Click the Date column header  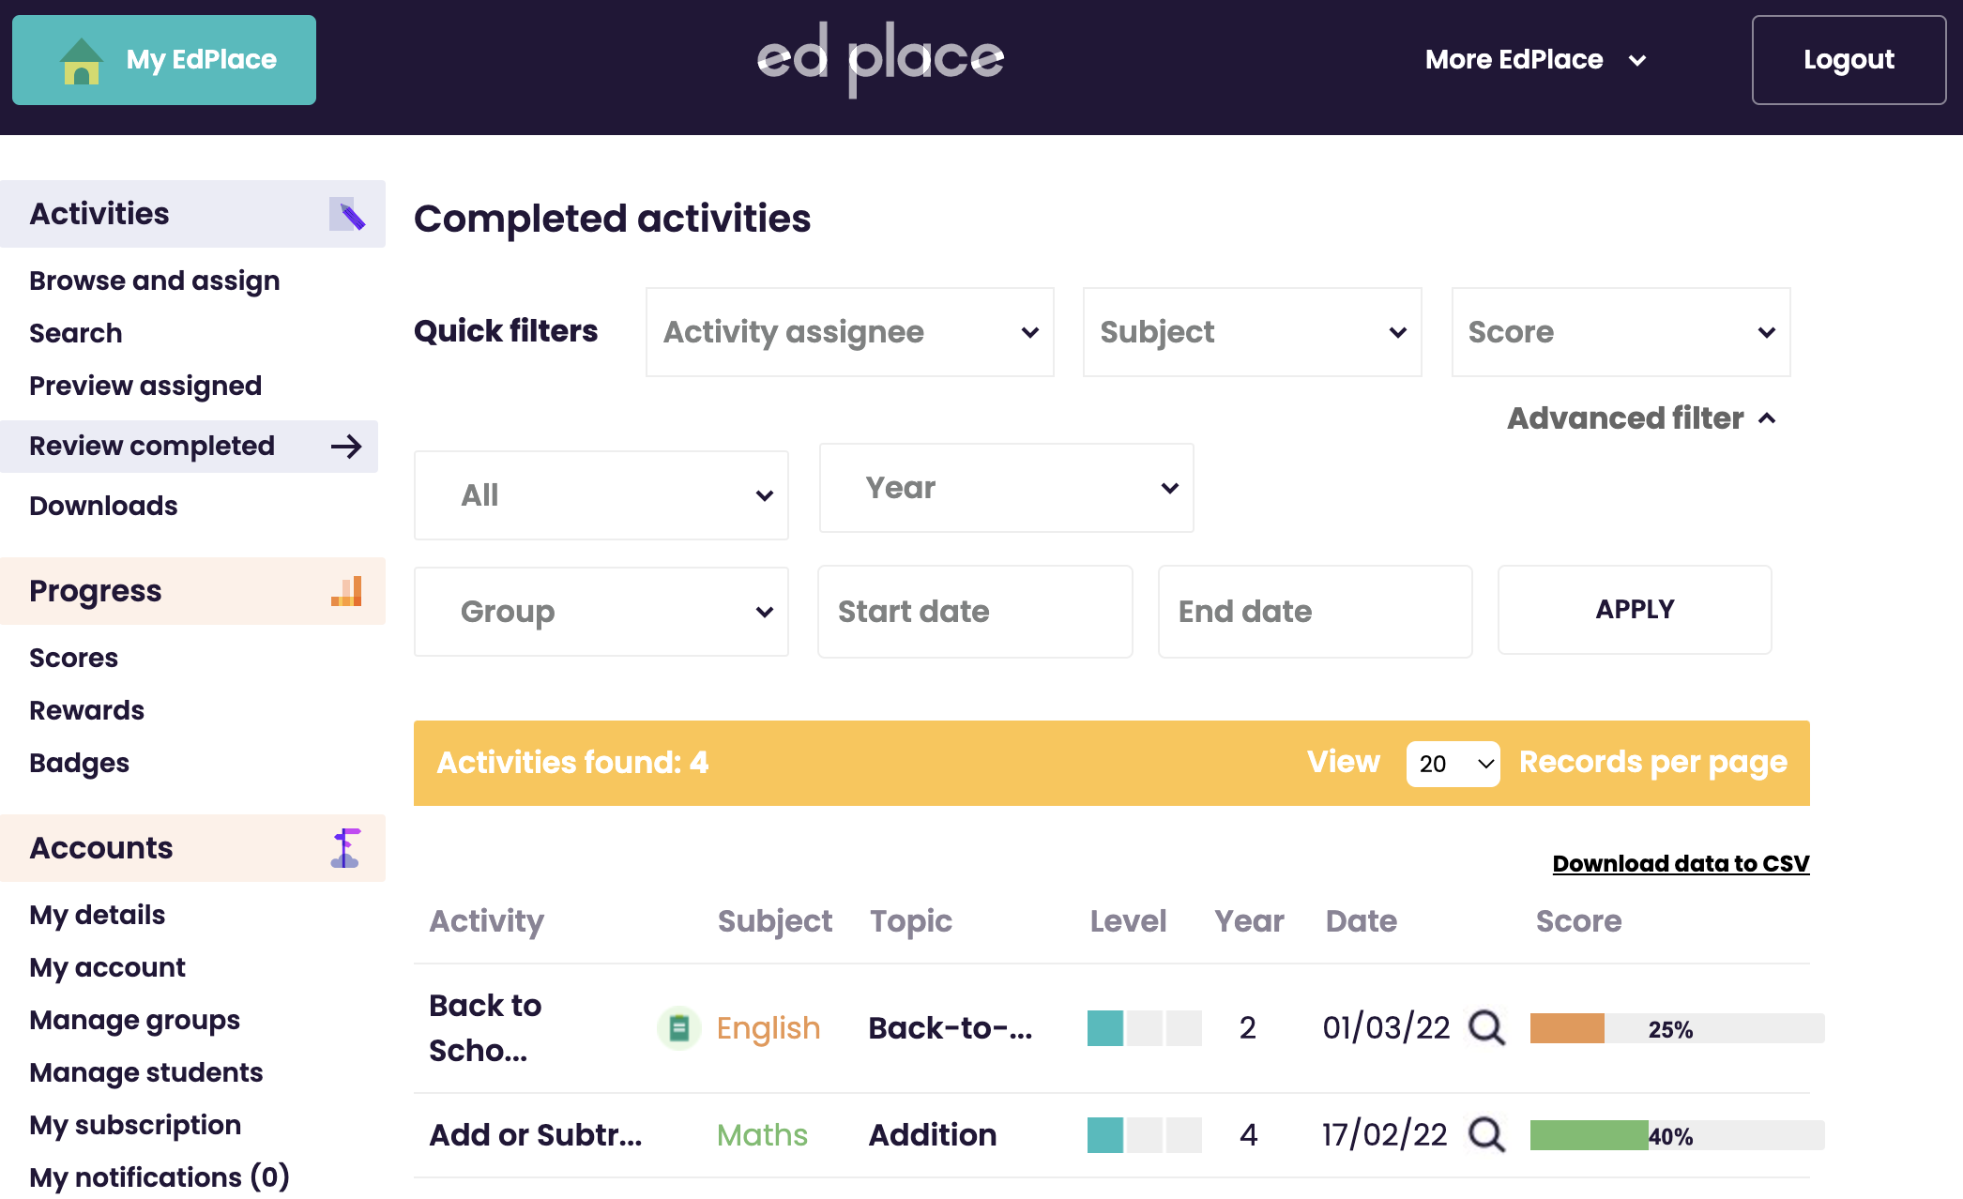pyautogui.click(x=1362, y=921)
